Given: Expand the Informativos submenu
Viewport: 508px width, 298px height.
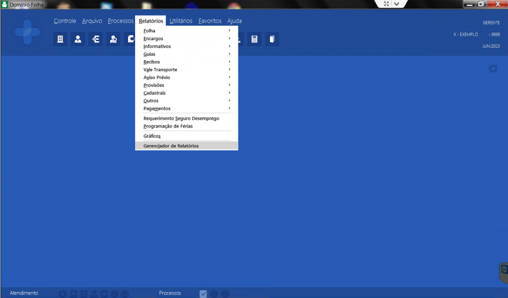Looking at the screenshot, I should click(187, 46).
